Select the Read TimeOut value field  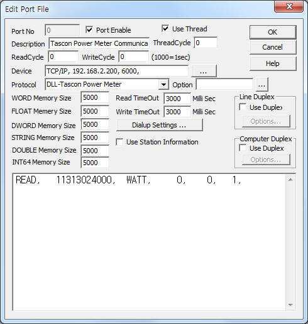(x=177, y=99)
